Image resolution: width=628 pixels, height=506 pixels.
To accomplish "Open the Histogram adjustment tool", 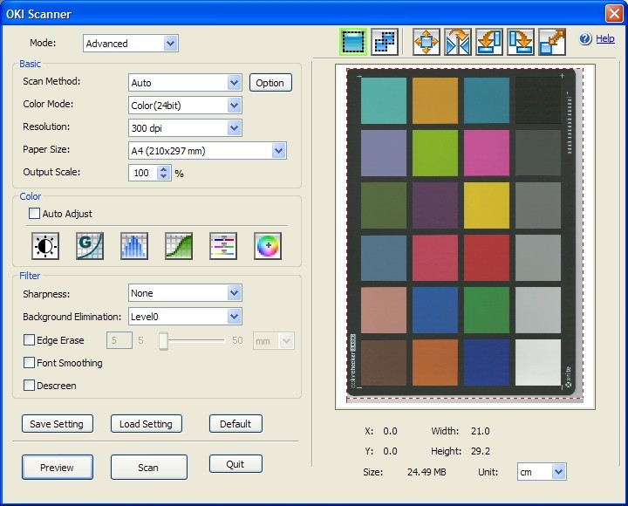I will (134, 246).
